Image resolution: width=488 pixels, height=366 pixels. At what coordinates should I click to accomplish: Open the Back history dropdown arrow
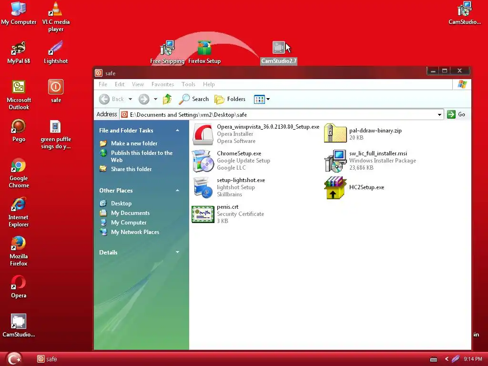(131, 99)
